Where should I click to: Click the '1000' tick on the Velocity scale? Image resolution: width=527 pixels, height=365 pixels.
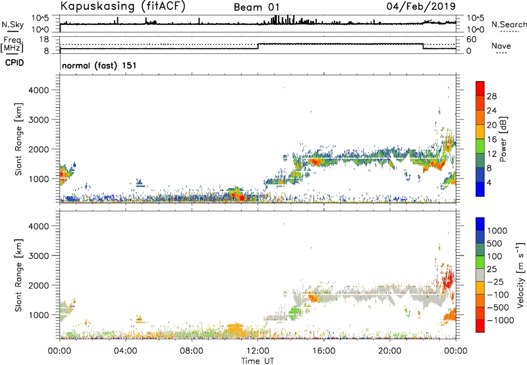pos(497,231)
